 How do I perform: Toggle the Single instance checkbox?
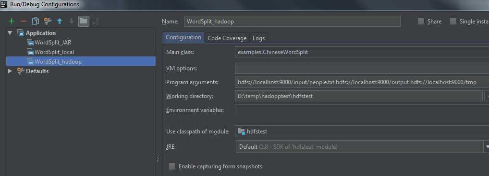(453, 21)
